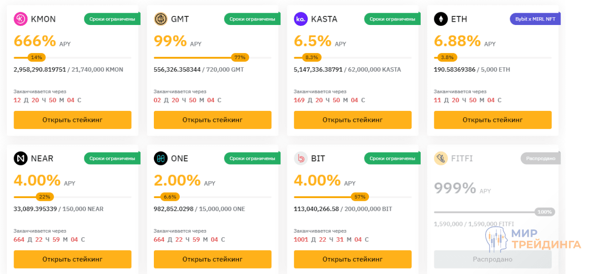Click the ETH coin icon
Image resolution: width=590 pixels, height=274 pixels.
(x=441, y=19)
